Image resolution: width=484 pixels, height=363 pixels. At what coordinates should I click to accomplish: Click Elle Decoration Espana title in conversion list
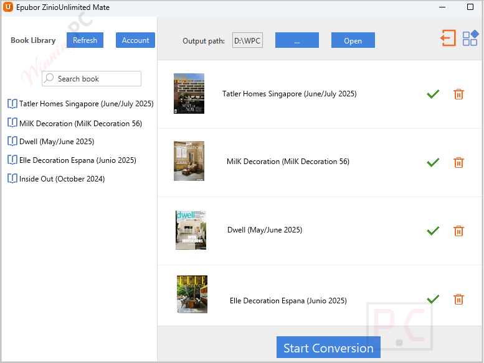(288, 300)
